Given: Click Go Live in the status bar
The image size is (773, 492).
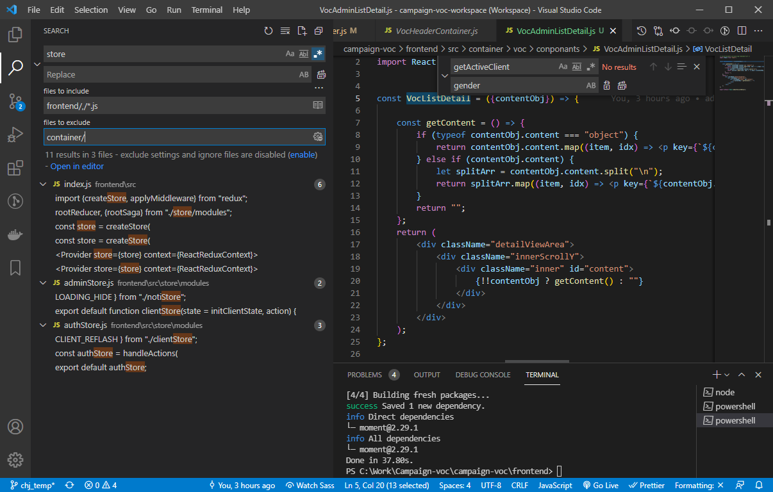Looking at the screenshot, I should [601, 486].
